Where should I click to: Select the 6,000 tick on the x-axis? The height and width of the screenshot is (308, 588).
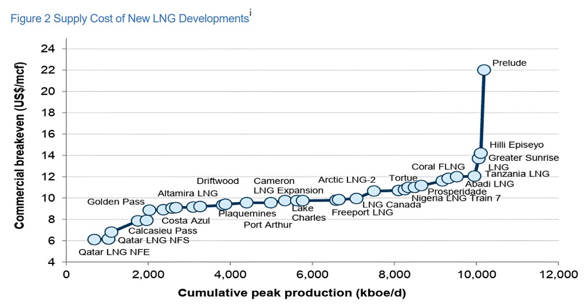(x=312, y=274)
